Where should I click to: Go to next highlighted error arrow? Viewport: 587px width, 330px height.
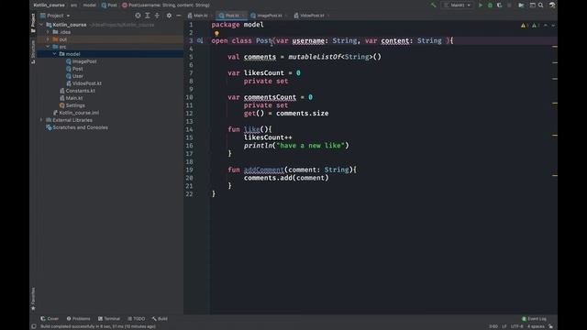tap(553, 26)
